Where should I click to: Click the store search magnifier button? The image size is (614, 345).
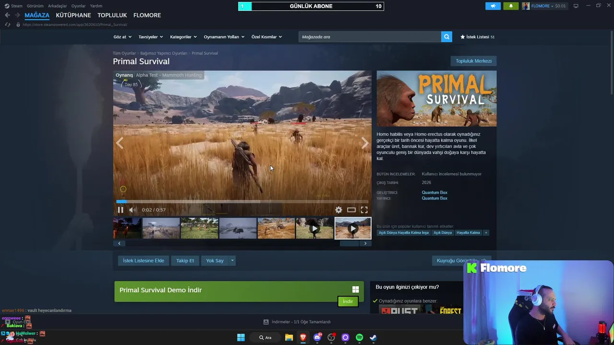[x=447, y=37]
